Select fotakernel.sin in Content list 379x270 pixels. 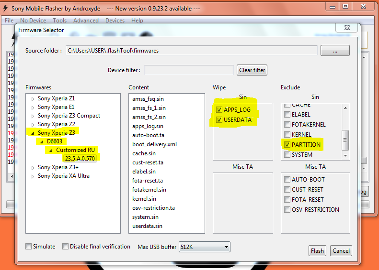pos(149,190)
